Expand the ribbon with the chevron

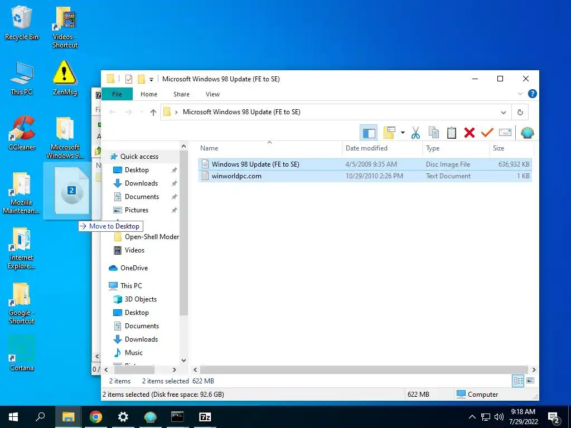tap(520, 94)
